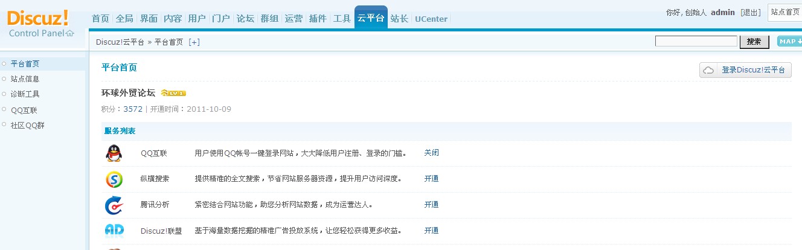Click the LV1 level badge beside 环球外贸论坛
The image size is (802, 250).
(173, 93)
